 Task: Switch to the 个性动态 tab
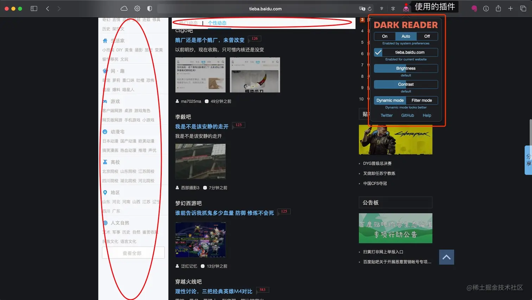217,23
